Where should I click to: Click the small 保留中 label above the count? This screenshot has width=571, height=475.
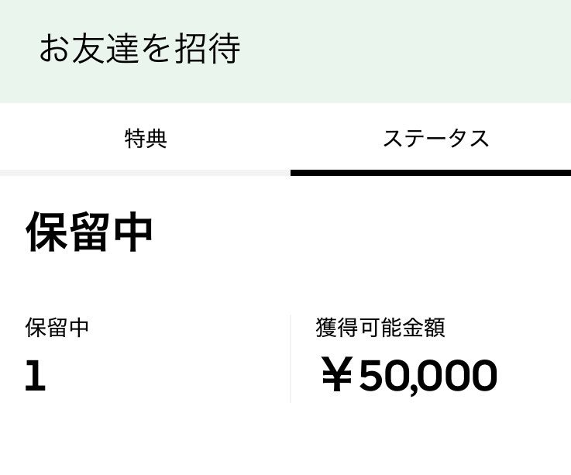coord(57,327)
